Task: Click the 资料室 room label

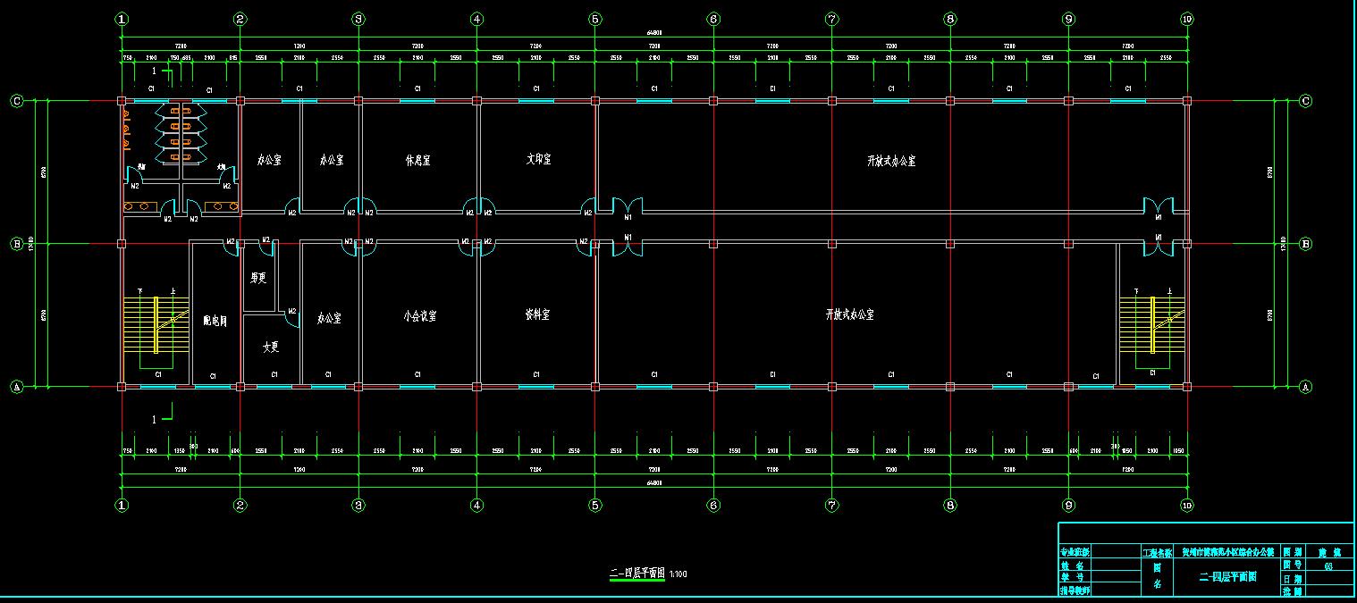Action: click(x=536, y=315)
